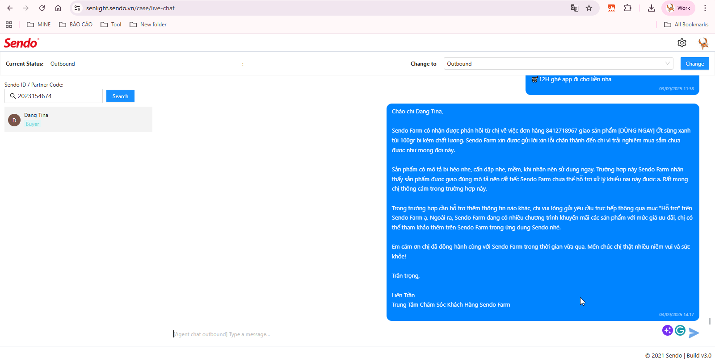Screen dimensions: 715x362
Task: Open the red extension icon in toolbar
Action: point(611,8)
